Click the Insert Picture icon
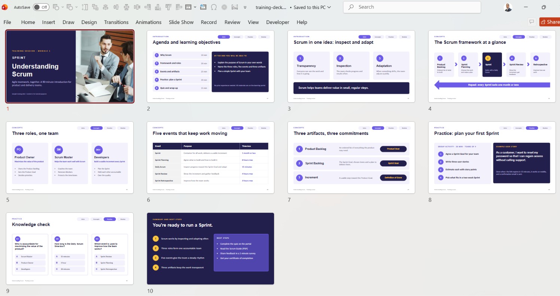The width and height of the screenshot is (560, 296). click(234, 7)
